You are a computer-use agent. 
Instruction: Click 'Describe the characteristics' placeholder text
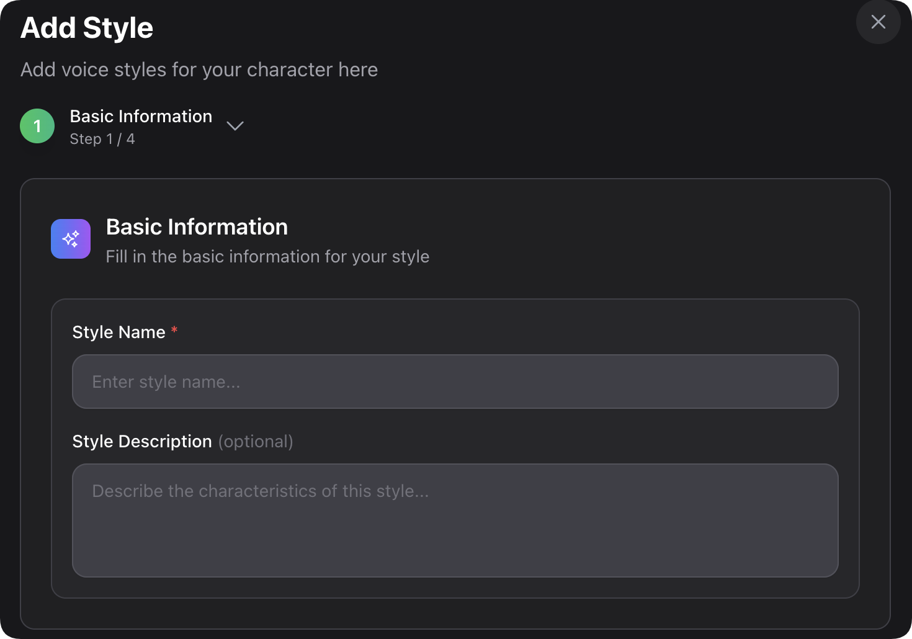point(260,491)
